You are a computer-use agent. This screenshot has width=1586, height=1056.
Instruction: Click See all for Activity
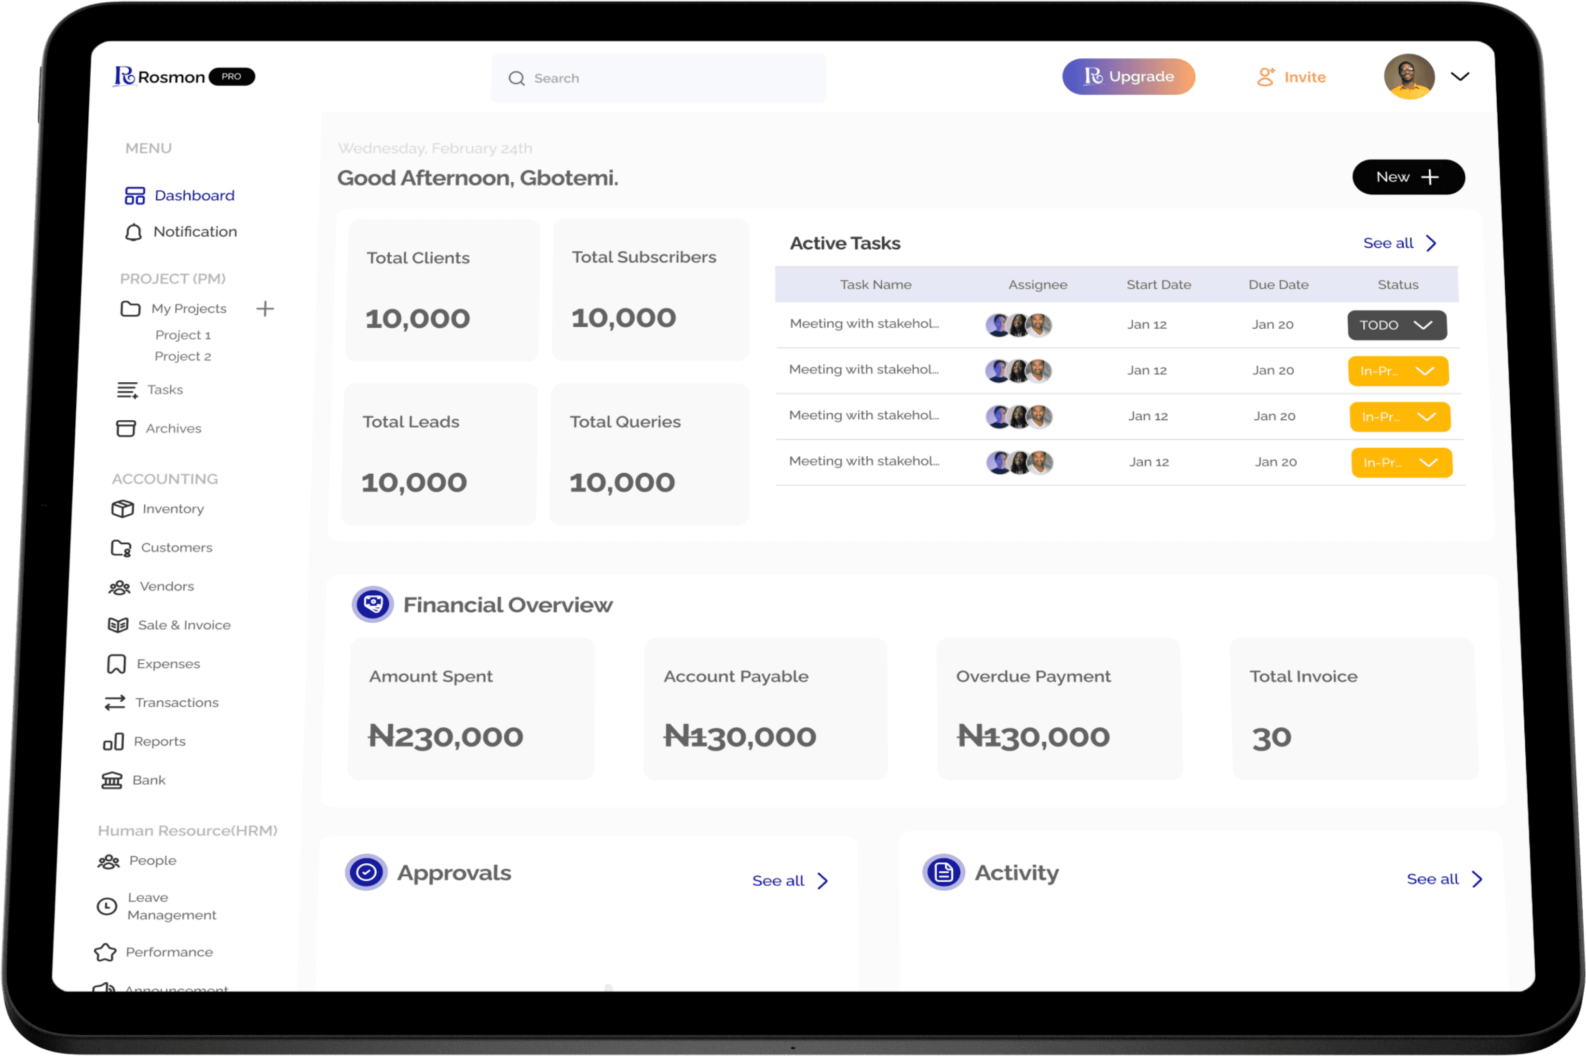(1432, 880)
